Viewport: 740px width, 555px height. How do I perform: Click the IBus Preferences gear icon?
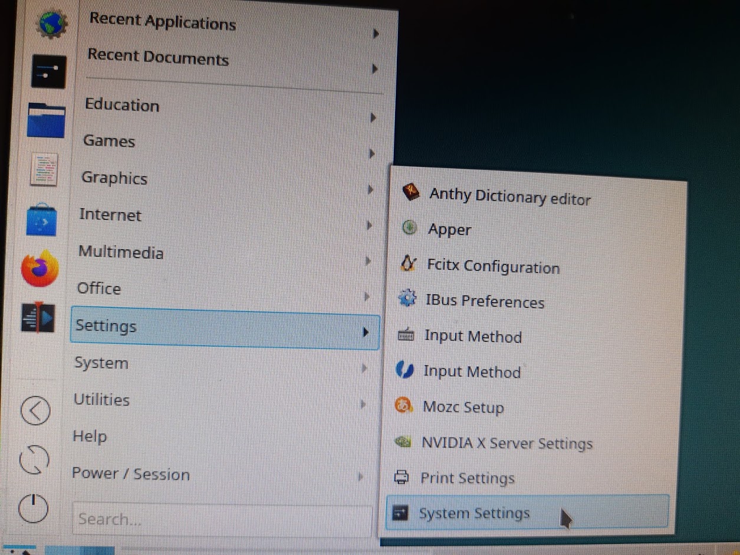(x=407, y=298)
